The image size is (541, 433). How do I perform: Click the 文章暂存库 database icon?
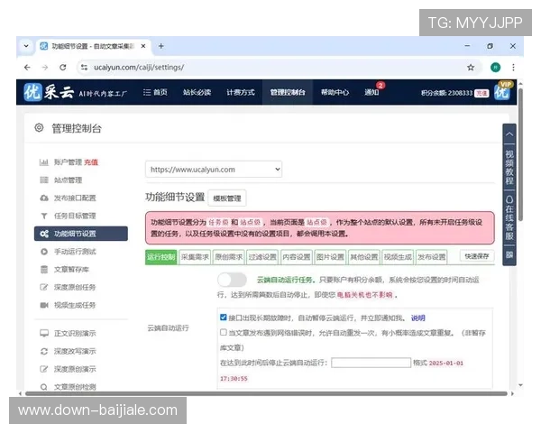click(44, 270)
